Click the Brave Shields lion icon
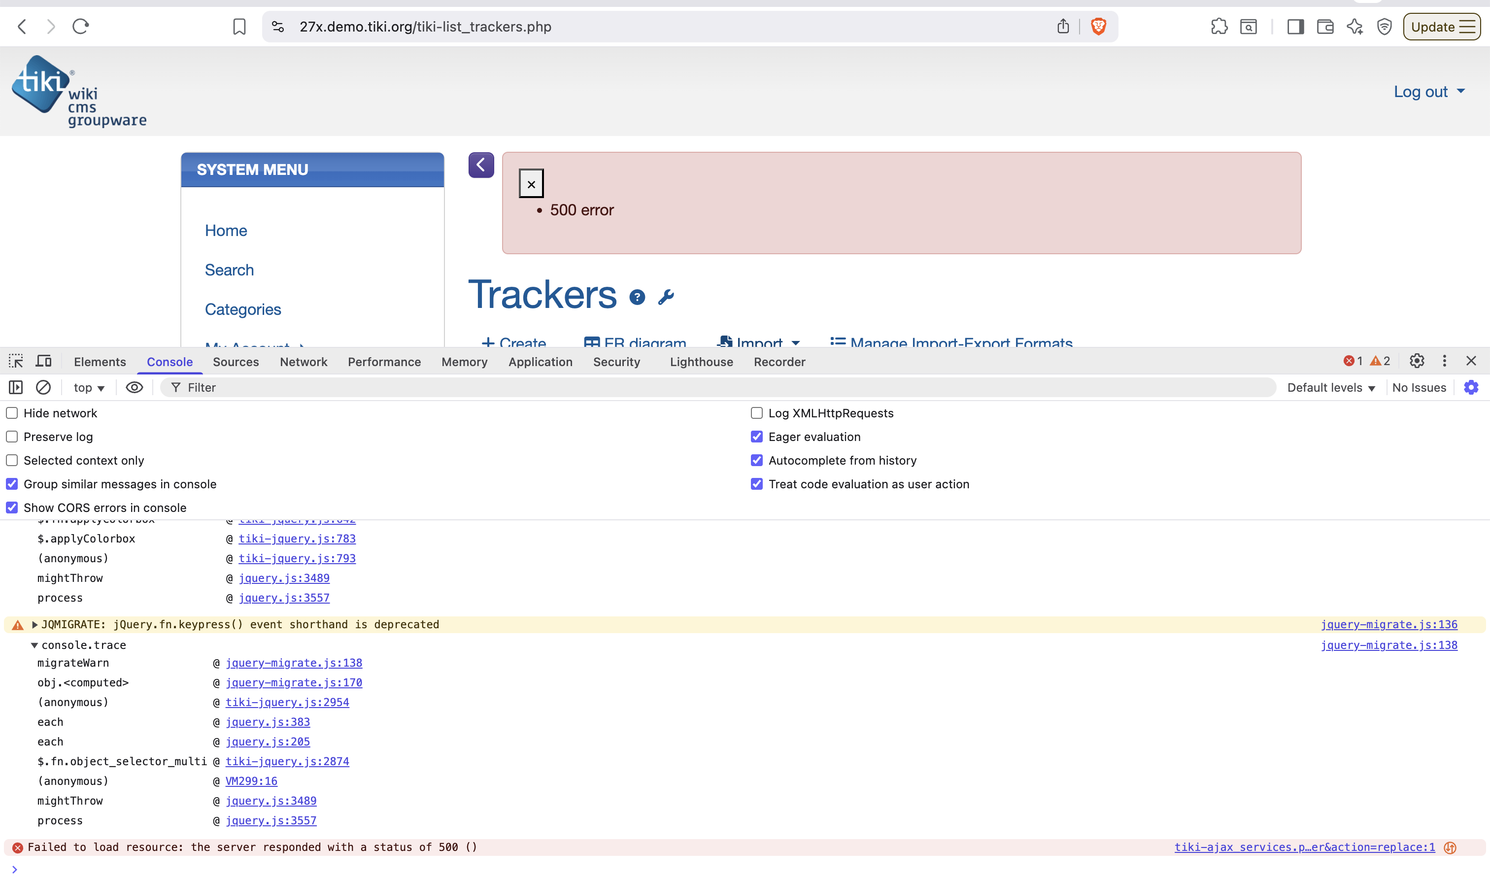1490x880 pixels. [x=1098, y=27]
